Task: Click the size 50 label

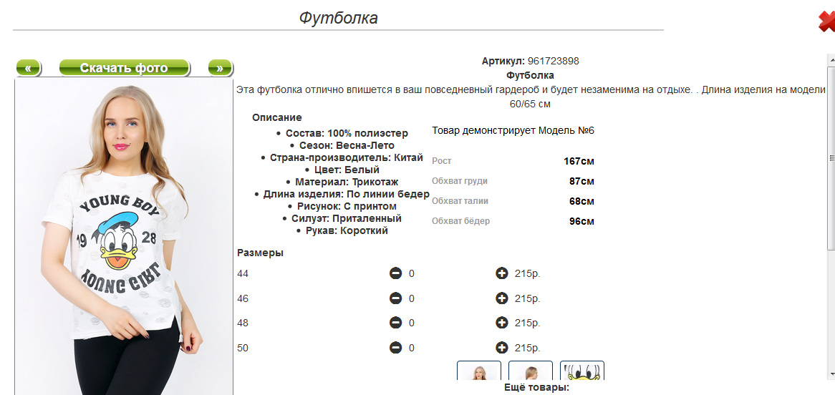Action: 243,348
